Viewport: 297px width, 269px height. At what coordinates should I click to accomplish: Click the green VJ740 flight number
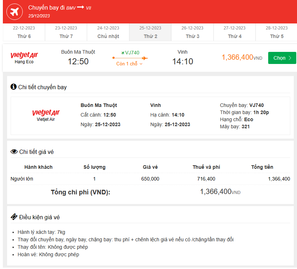click(132, 53)
